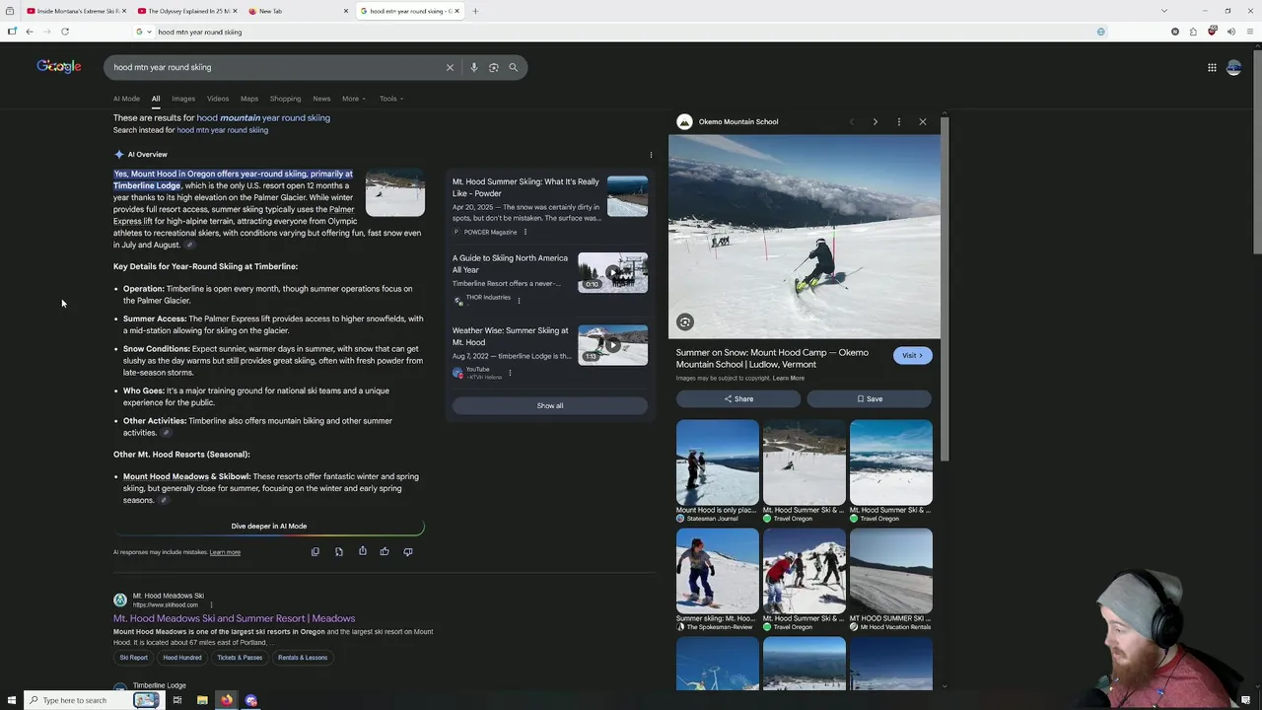Screen dimensions: 1262x710
Task: Play Weather Wise Summer Skiing video thumbnail
Action: tap(612, 344)
